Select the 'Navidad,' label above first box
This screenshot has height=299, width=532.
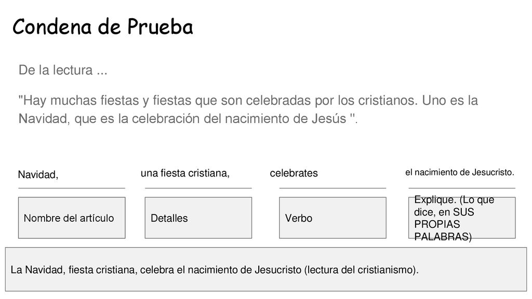click(38, 174)
